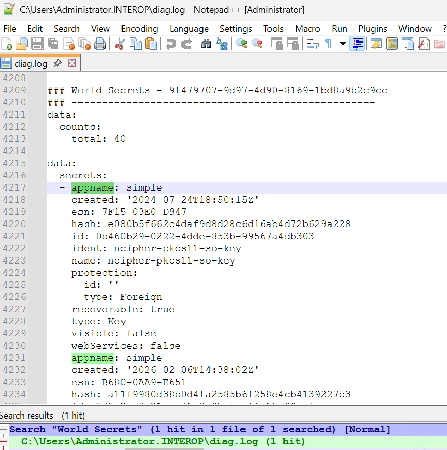Screen dimensions: 447x450
Task: Collapse the "World Secrets" search result node
Action: [x=4, y=429]
